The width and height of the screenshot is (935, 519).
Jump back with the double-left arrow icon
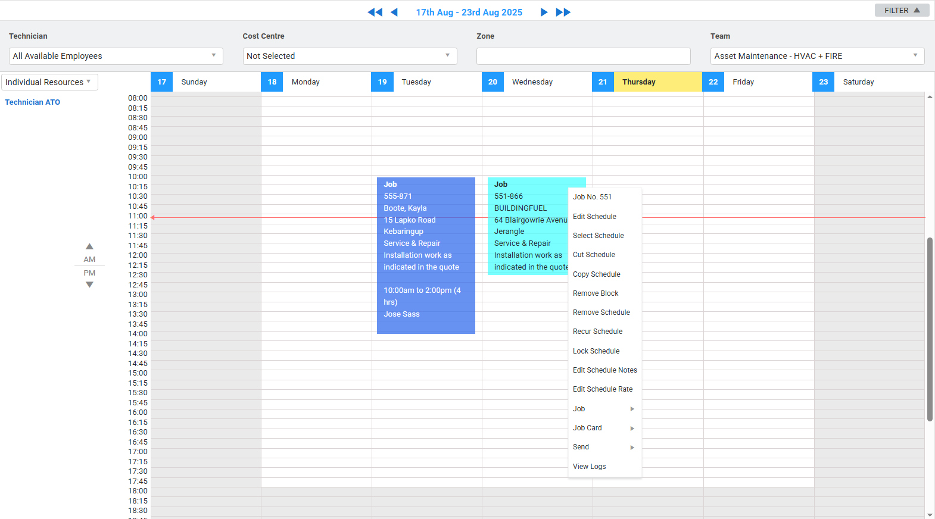point(375,12)
